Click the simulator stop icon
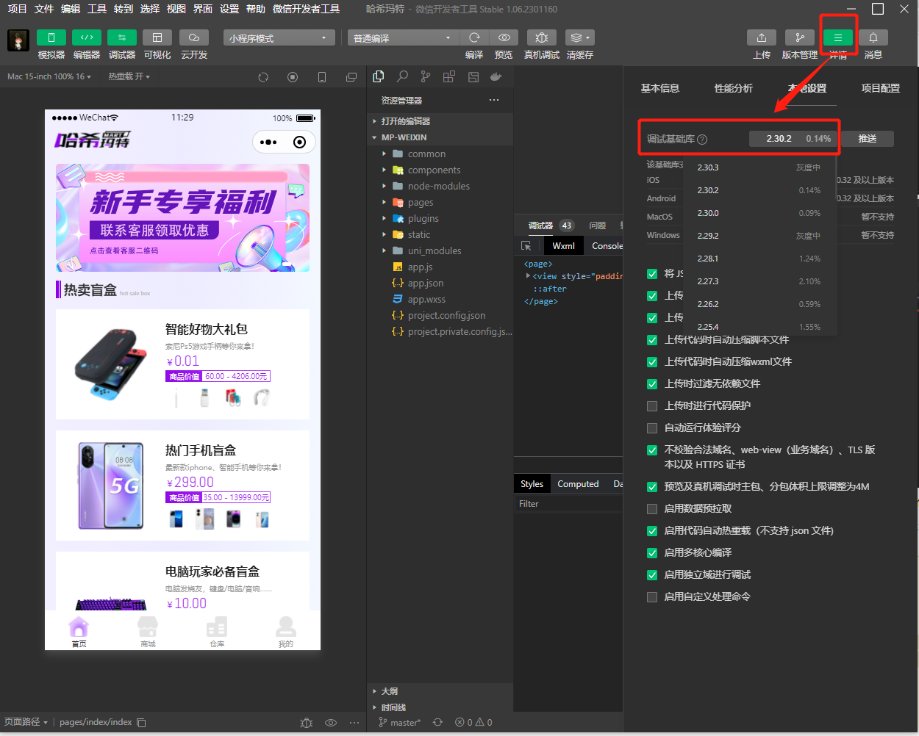 coord(293,77)
